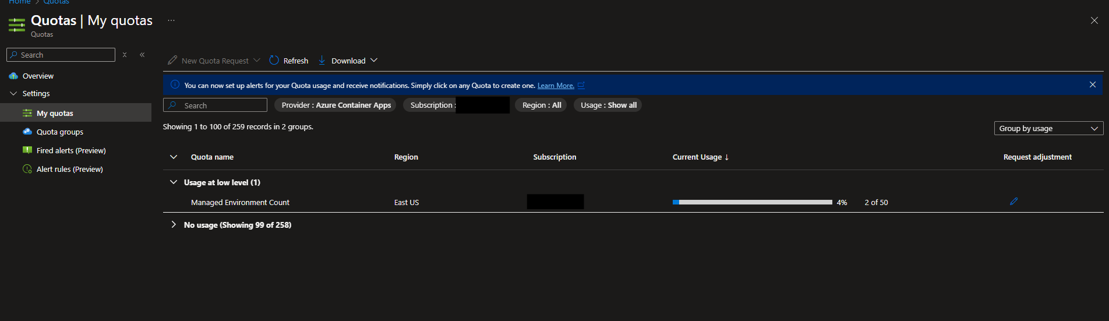Focus the sidebar Search field

pyautogui.click(x=61, y=55)
